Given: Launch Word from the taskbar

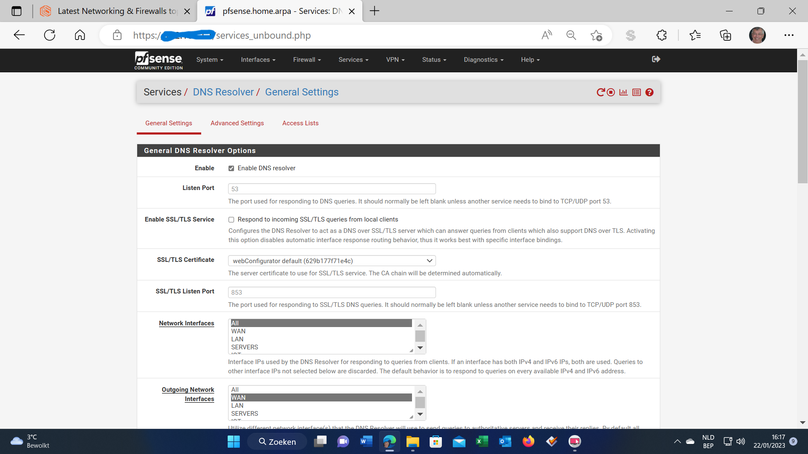Looking at the screenshot, I should coord(367,442).
